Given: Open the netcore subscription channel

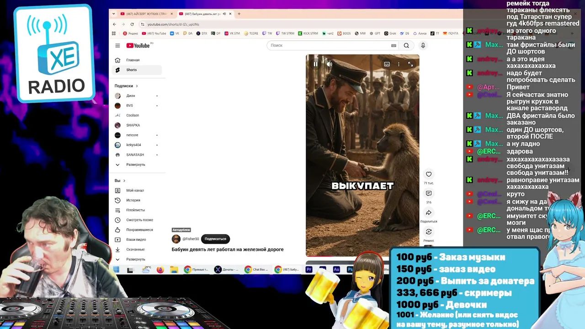Looking at the screenshot, I should pos(137,135).
